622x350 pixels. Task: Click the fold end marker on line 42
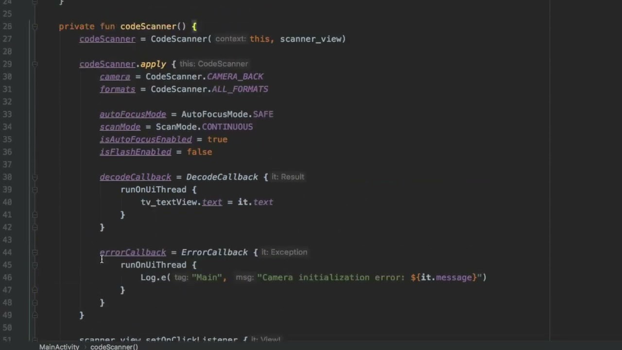[35, 227]
